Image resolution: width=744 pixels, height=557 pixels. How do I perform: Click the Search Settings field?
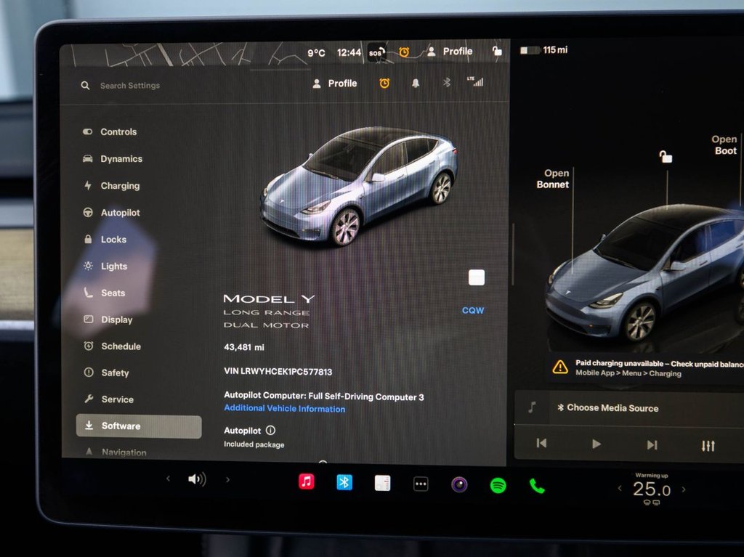coord(131,85)
